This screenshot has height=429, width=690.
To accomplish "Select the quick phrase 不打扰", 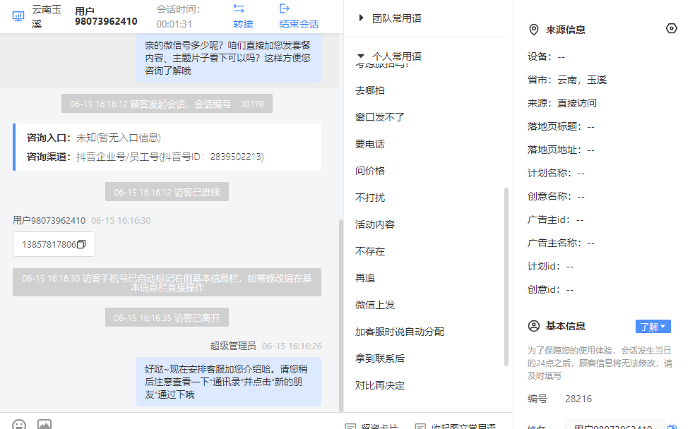I will click(370, 198).
